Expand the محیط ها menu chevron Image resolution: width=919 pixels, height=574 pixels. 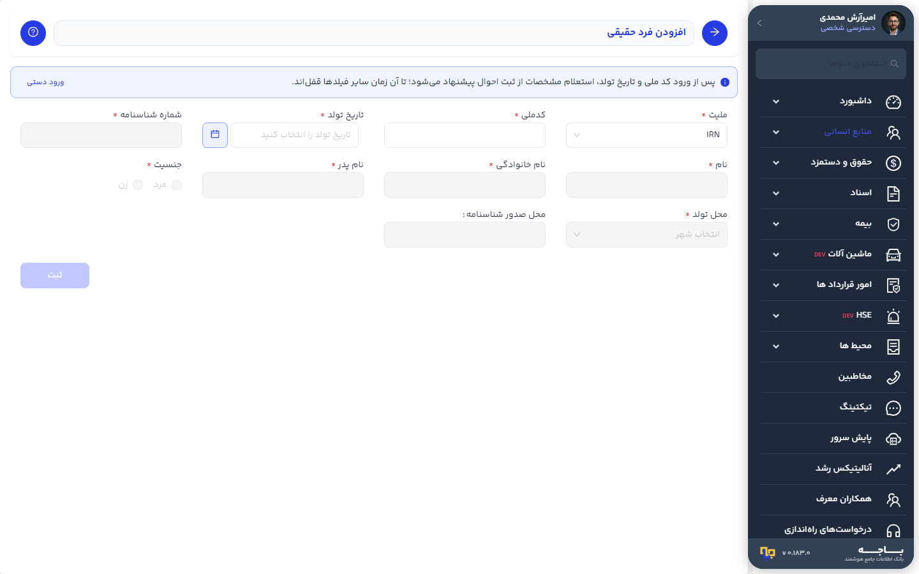776,347
